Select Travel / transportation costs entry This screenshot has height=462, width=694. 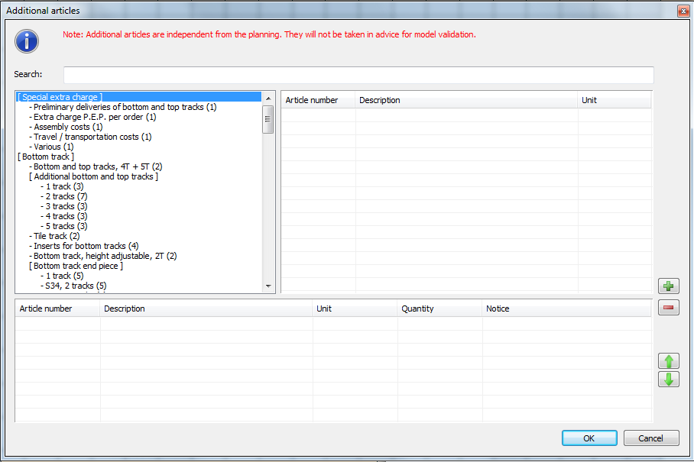(x=92, y=137)
